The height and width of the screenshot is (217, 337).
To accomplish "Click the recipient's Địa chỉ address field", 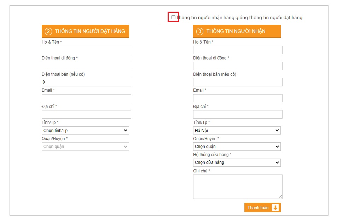I will pyautogui.click(x=238, y=114).
